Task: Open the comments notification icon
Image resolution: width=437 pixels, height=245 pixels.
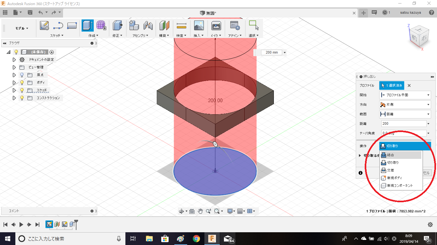Action: [x=374, y=12]
